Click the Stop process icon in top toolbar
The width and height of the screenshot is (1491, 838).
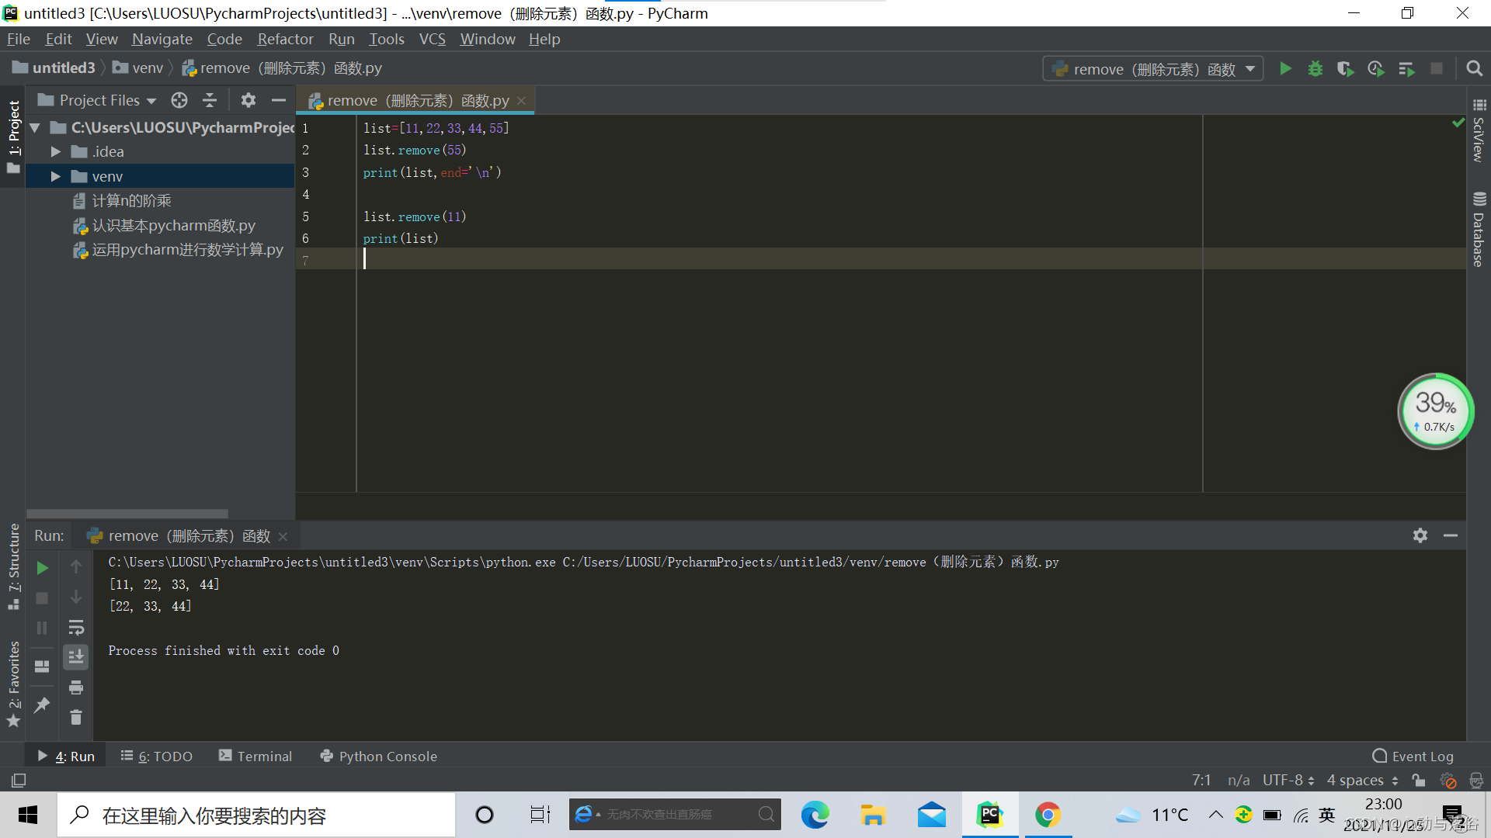coord(1437,69)
